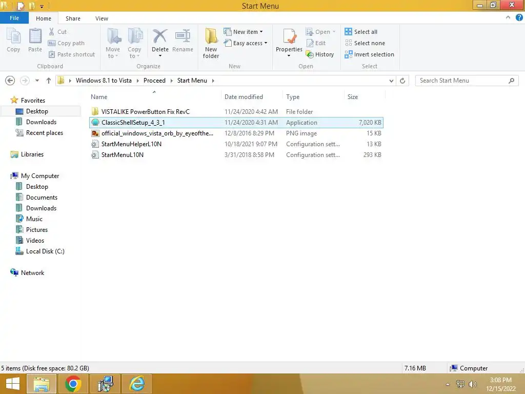This screenshot has width=525, height=394.
Task: Click the volume speaker tray icon
Action: 472,384
